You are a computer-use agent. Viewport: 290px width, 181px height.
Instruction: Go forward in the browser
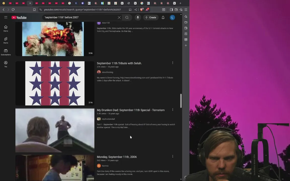8,10
